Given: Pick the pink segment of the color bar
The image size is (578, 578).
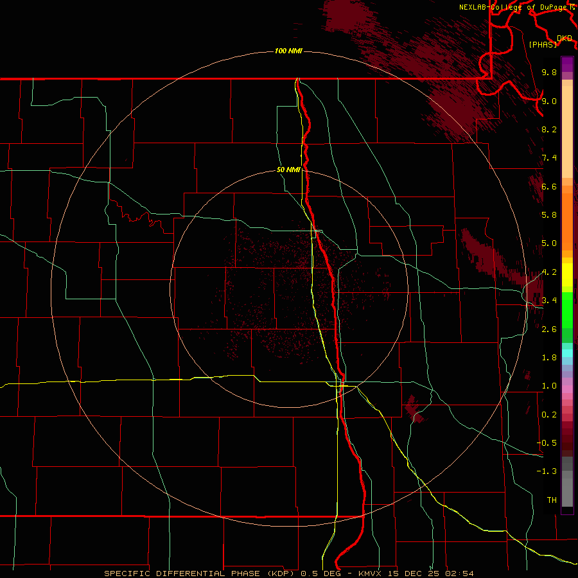Looking at the screenshot, I should click(x=567, y=389).
